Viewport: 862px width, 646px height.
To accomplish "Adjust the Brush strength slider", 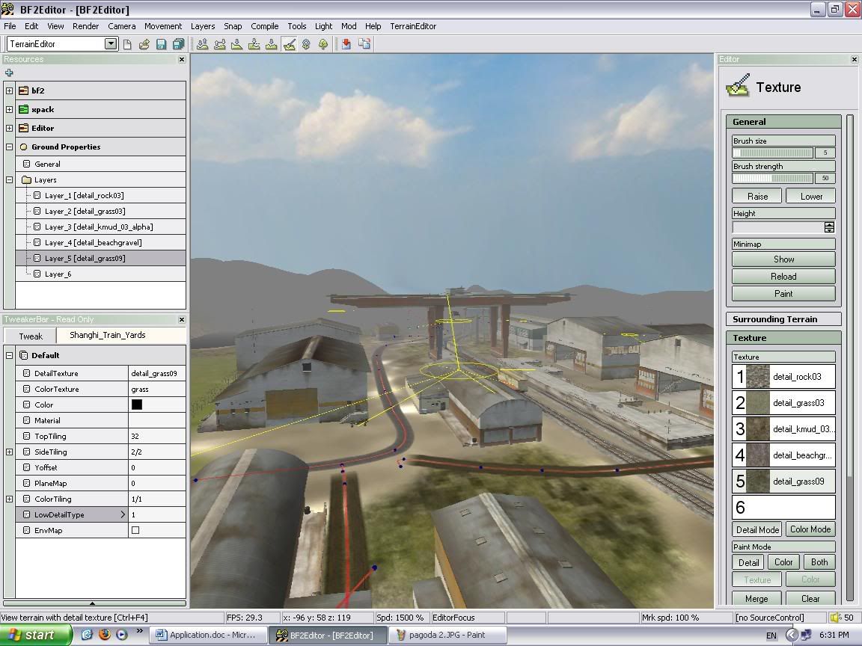I will pyautogui.click(x=772, y=178).
